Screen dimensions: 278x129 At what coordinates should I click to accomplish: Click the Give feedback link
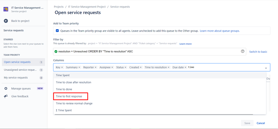point(20,96)
